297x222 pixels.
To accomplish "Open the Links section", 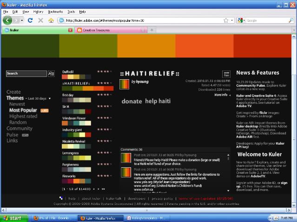I will point(12,140).
